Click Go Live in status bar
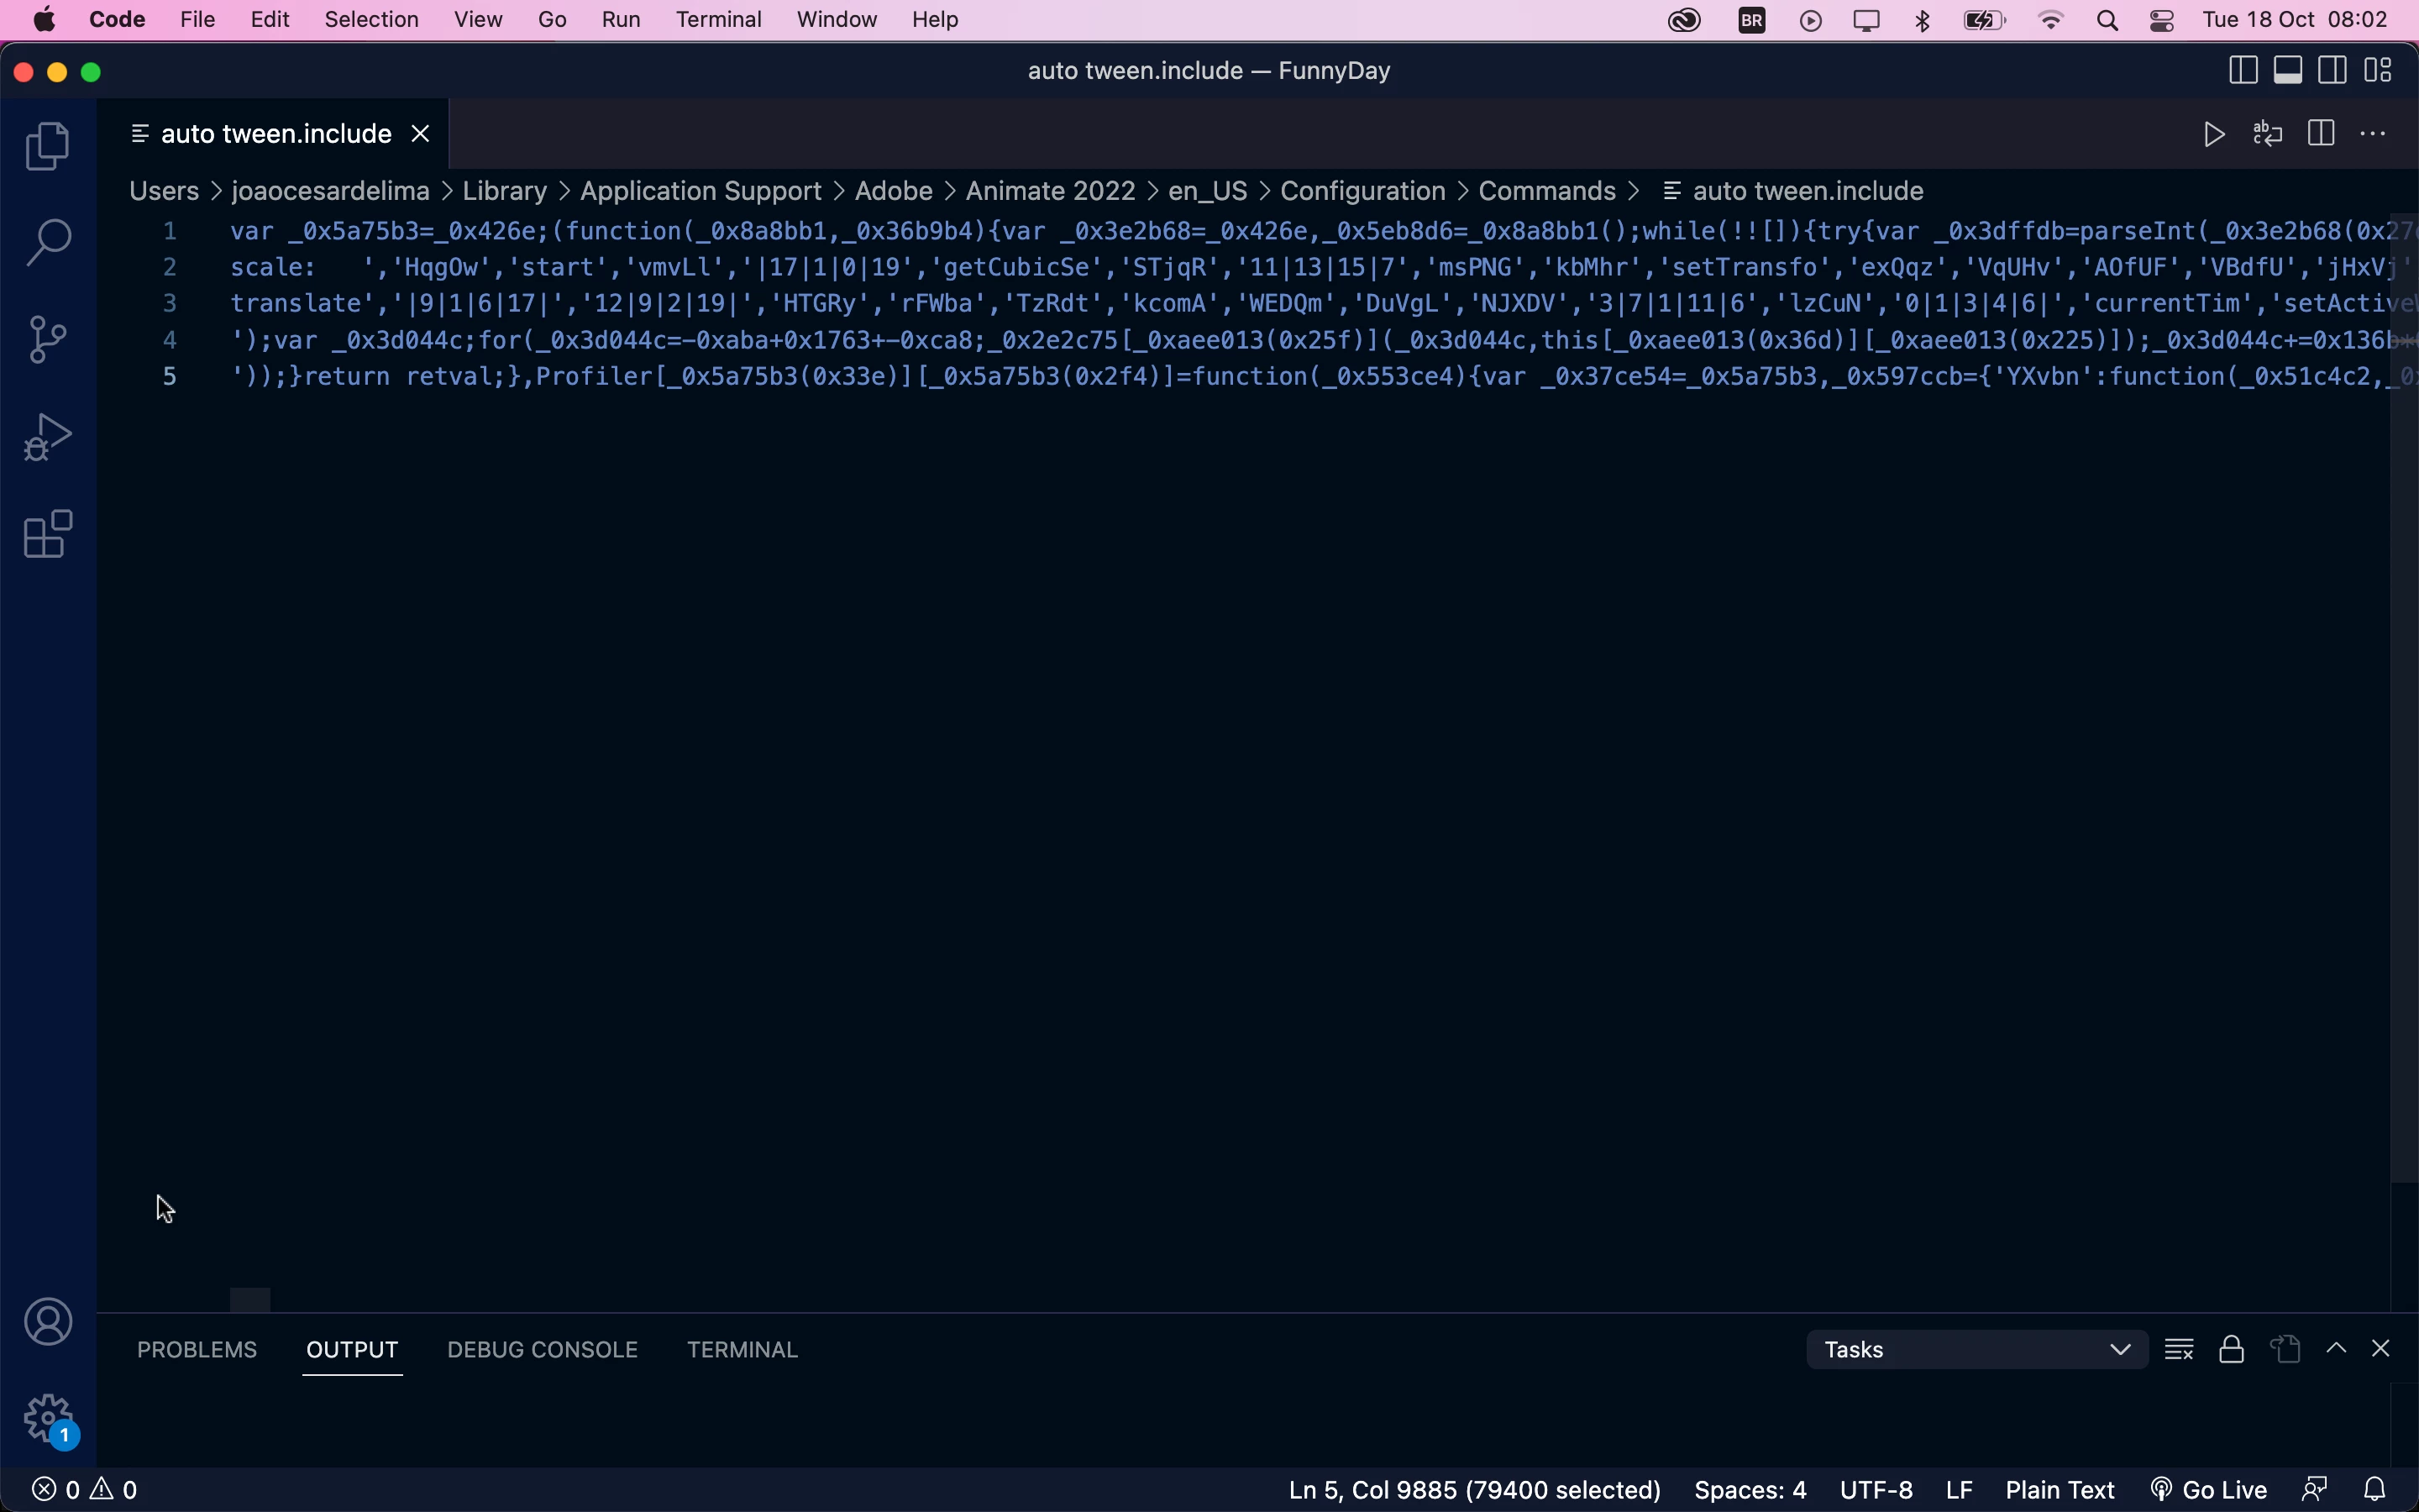 pyautogui.click(x=2209, y=1490)
